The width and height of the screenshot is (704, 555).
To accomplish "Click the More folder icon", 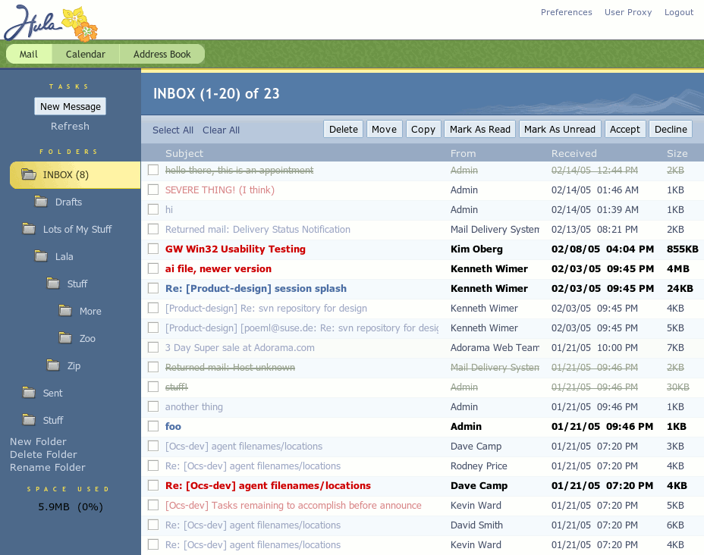I will (x=65, y=311).
